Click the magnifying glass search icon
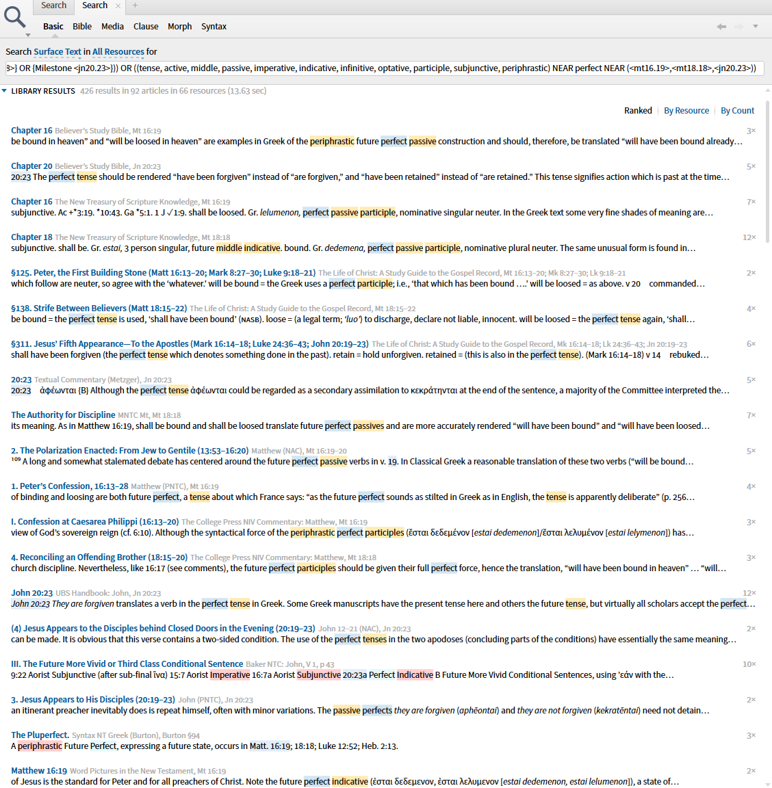Image resolution: width=772 pixels, height=788 pixels. click(x=14, y=16)
